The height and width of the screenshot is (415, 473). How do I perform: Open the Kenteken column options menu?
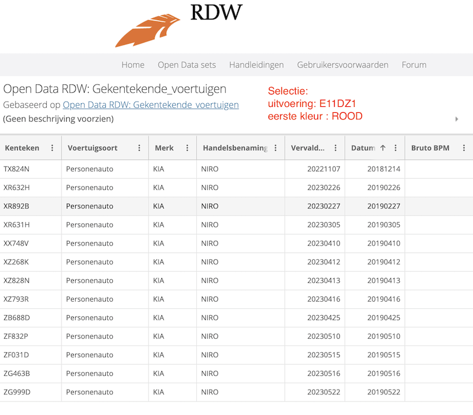52,148
